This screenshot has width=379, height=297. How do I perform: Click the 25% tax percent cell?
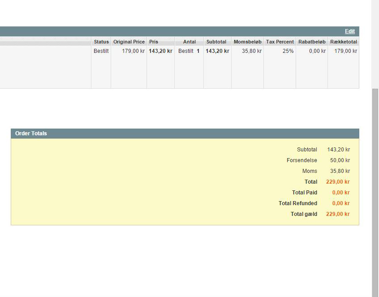tap(288, 51)
